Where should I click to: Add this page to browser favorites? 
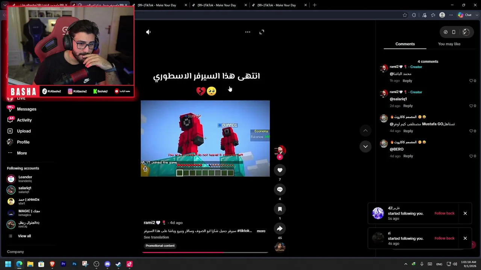pyautogui.click(x=405, y=15)
